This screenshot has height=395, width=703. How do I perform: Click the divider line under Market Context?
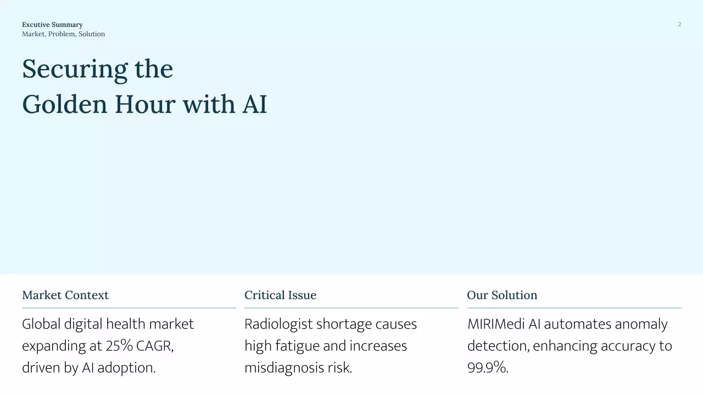[x=129, y=308]
